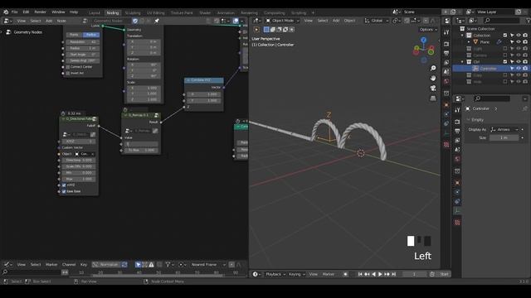Open the Object Mode dropdown

(x=282, y=21)
